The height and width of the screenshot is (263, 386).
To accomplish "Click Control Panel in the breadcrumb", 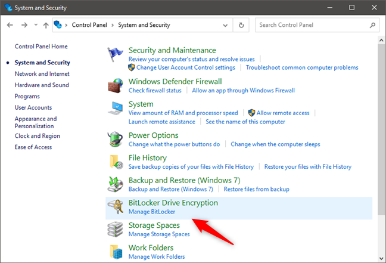I will tap(89, 25).
